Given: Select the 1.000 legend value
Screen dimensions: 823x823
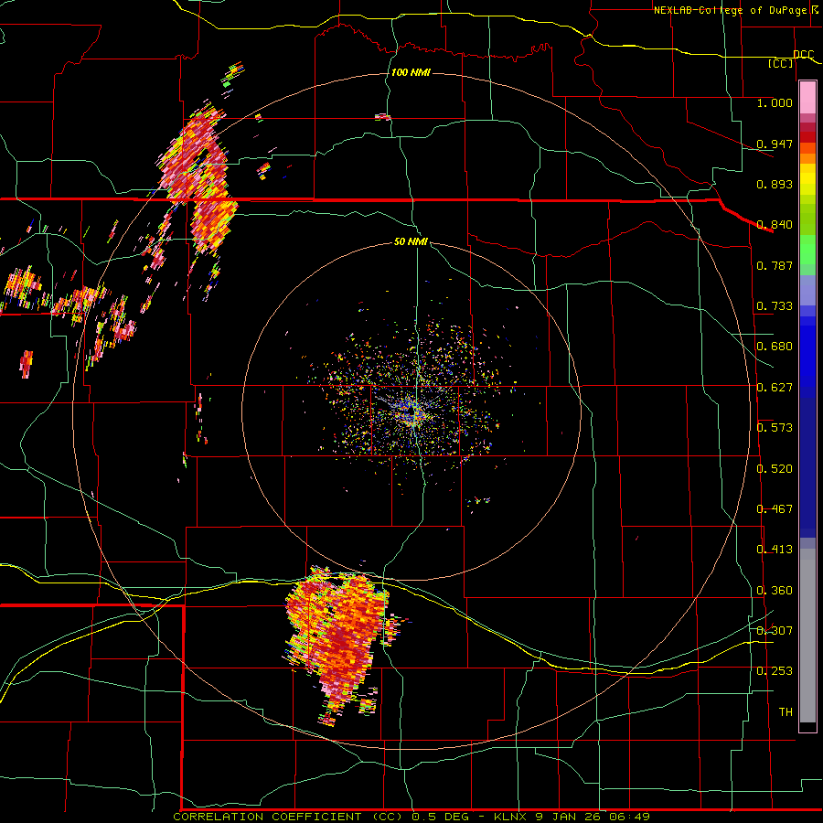Looking at the screenshot, I should (x=775, y=102).
